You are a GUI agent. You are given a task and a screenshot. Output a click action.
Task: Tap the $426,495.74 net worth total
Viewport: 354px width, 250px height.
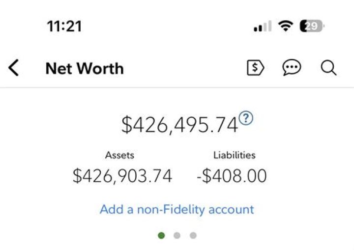(x=180, y=125)
